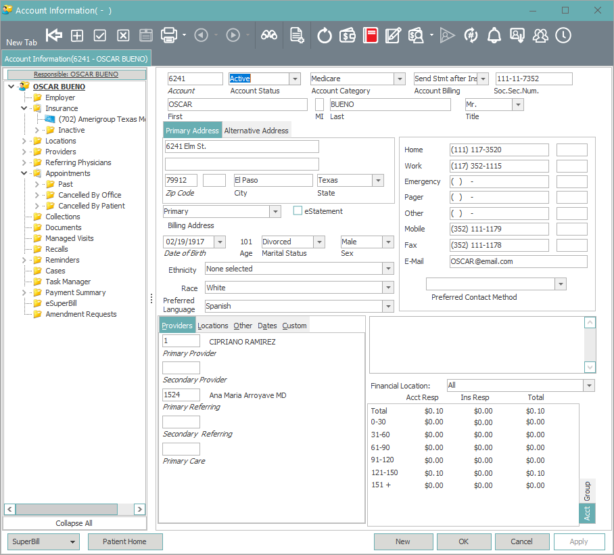This screenshot has height=555, width=614.
Task: Click the group contacts icon
Action: (540, 35)
